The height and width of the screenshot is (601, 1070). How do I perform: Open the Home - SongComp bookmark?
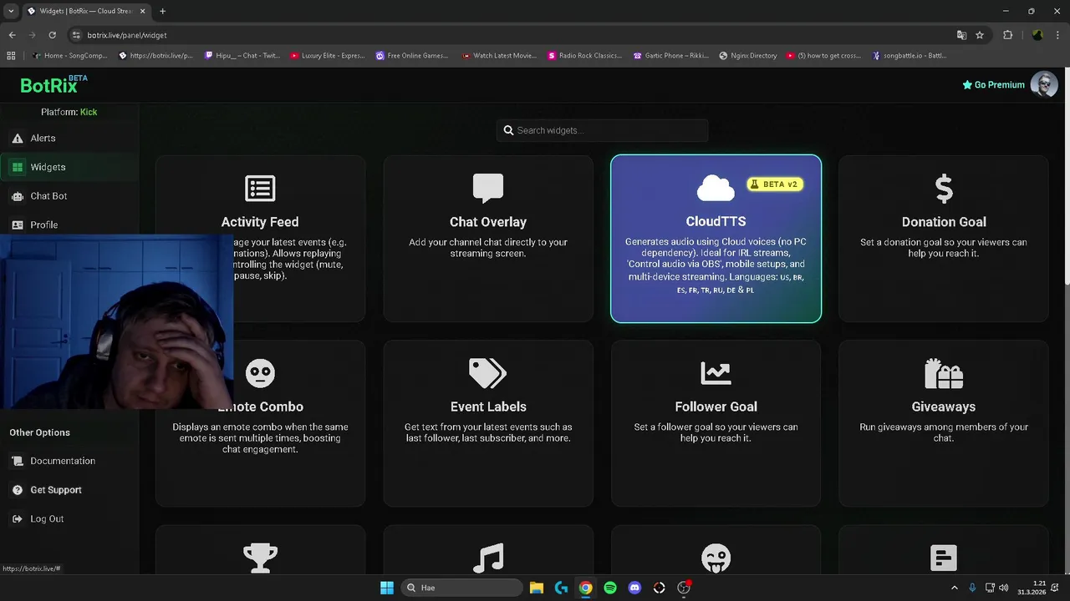coord(69,56)
